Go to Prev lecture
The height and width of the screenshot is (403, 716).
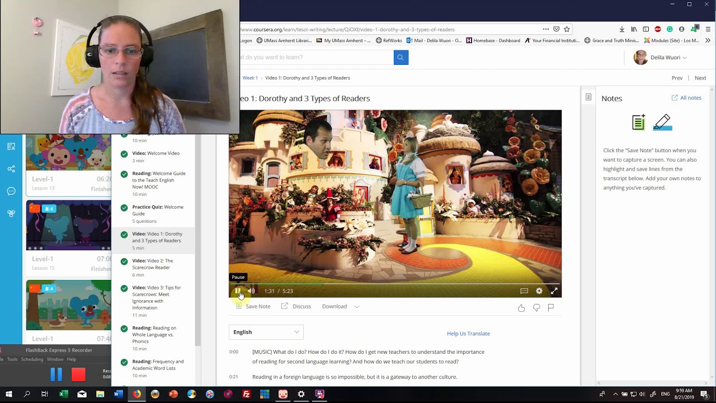tap(677, 78)
